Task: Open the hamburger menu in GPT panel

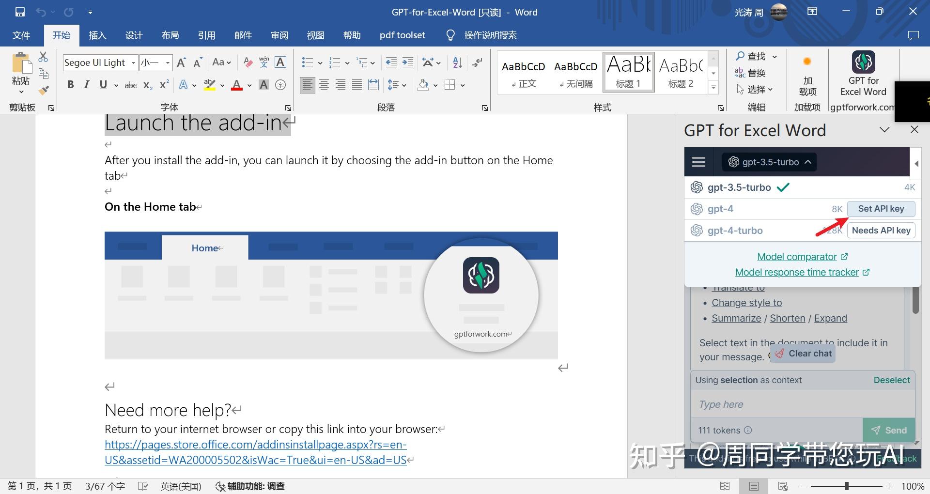Action: 698,162
